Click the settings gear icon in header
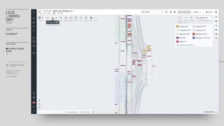The image size is (224, 126). click(175, 12)
